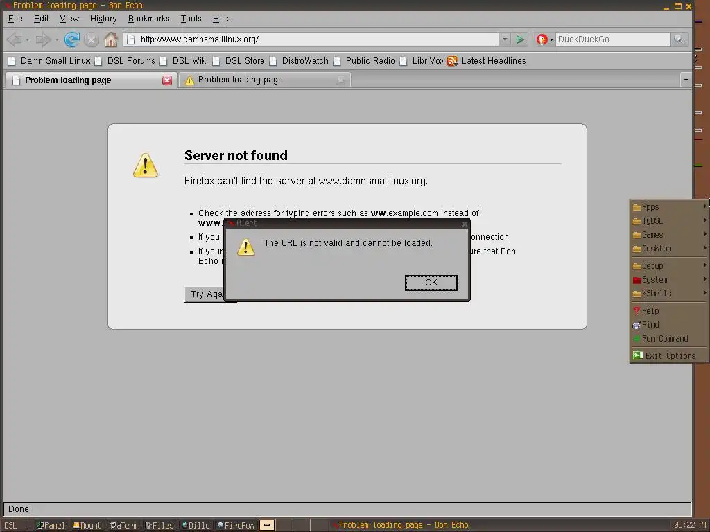Screen dimensions: 710x532
Task: Launch aTerm from the taskbar
Action: pyautogui.click(x=123, y=525)
